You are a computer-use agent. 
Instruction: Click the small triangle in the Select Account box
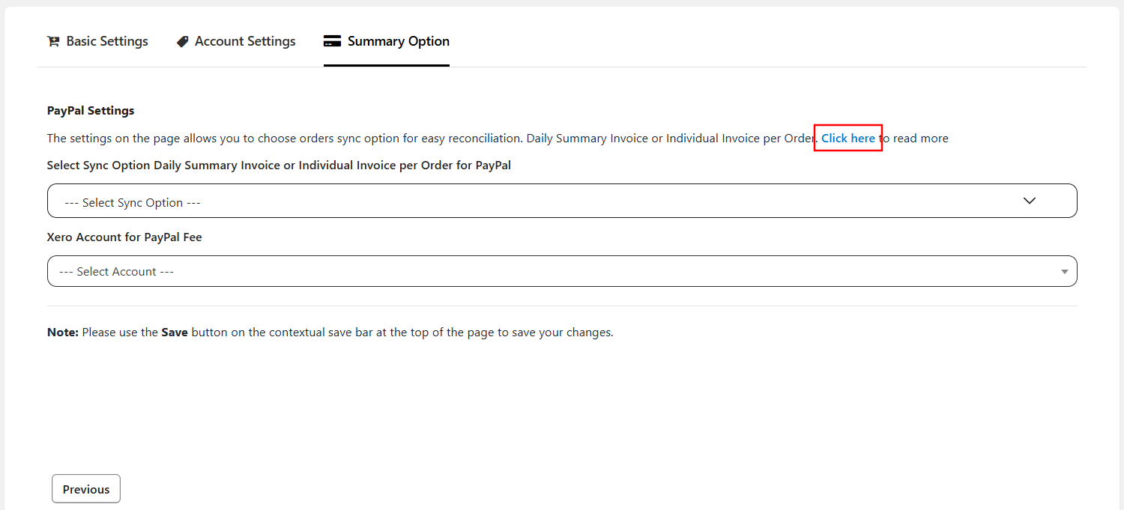point(1064,272)
